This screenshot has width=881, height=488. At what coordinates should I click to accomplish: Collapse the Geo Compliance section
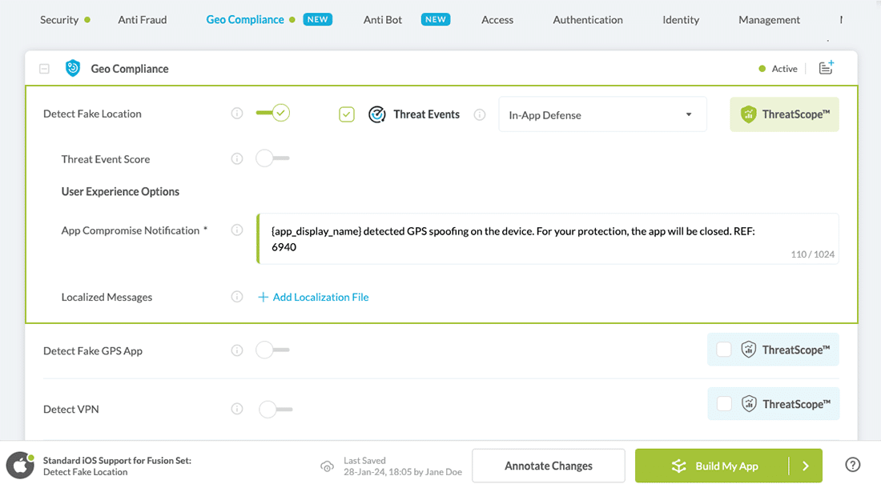pos(44,68)
